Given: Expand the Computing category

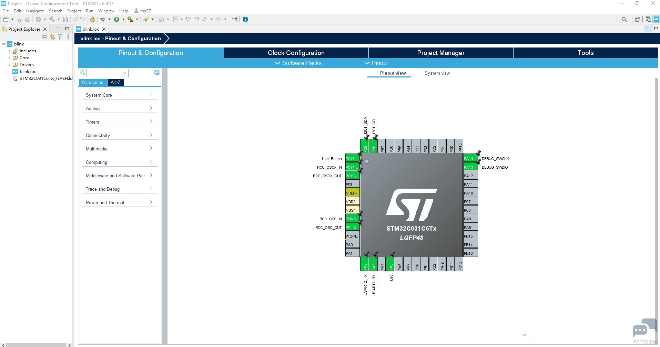Looking at the screenshot, I should 120,162.
